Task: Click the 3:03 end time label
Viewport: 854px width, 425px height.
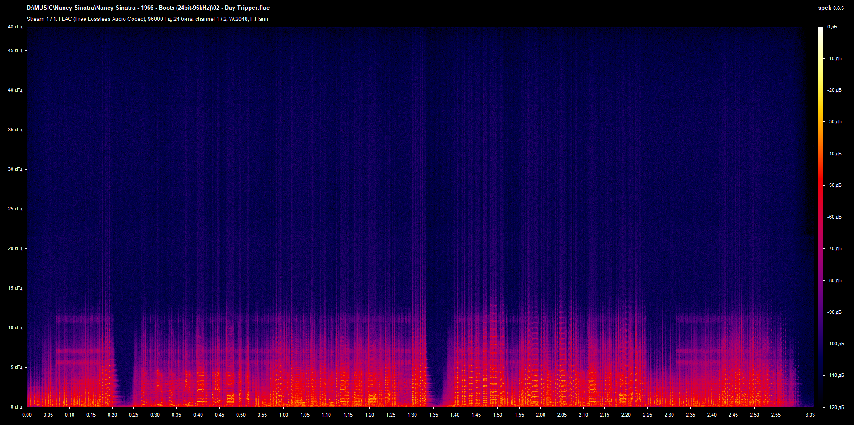Action: [810, 415]
